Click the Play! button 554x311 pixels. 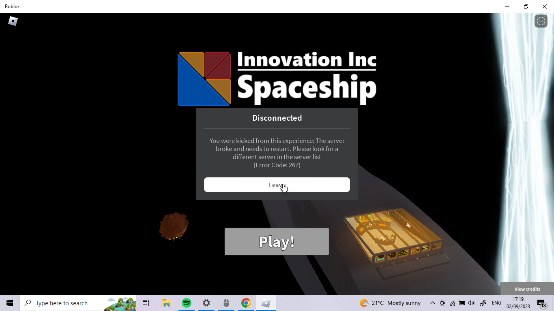click(x=277, y=241)
